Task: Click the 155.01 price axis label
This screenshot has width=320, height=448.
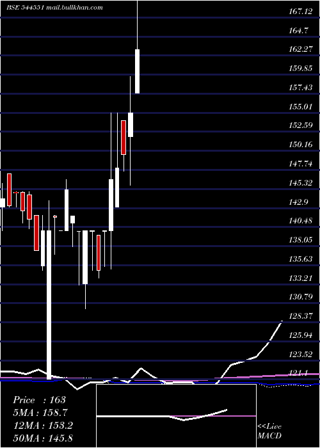Action: pos(300,107)
